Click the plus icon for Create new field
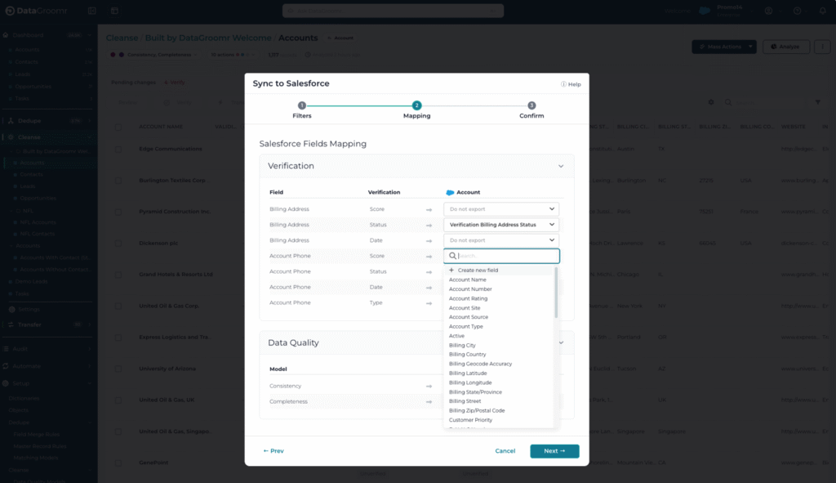The image size is (836, 483). [x=451, y=270]
